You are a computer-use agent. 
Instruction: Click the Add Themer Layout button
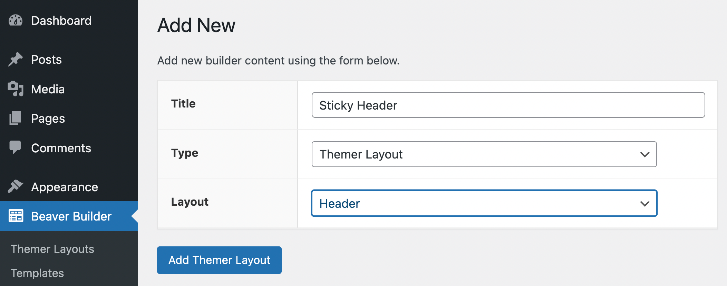tap(219, 260)
